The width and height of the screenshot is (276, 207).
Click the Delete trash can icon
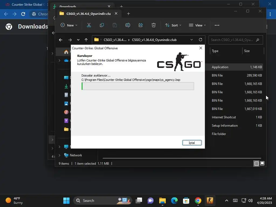point(153,25)
